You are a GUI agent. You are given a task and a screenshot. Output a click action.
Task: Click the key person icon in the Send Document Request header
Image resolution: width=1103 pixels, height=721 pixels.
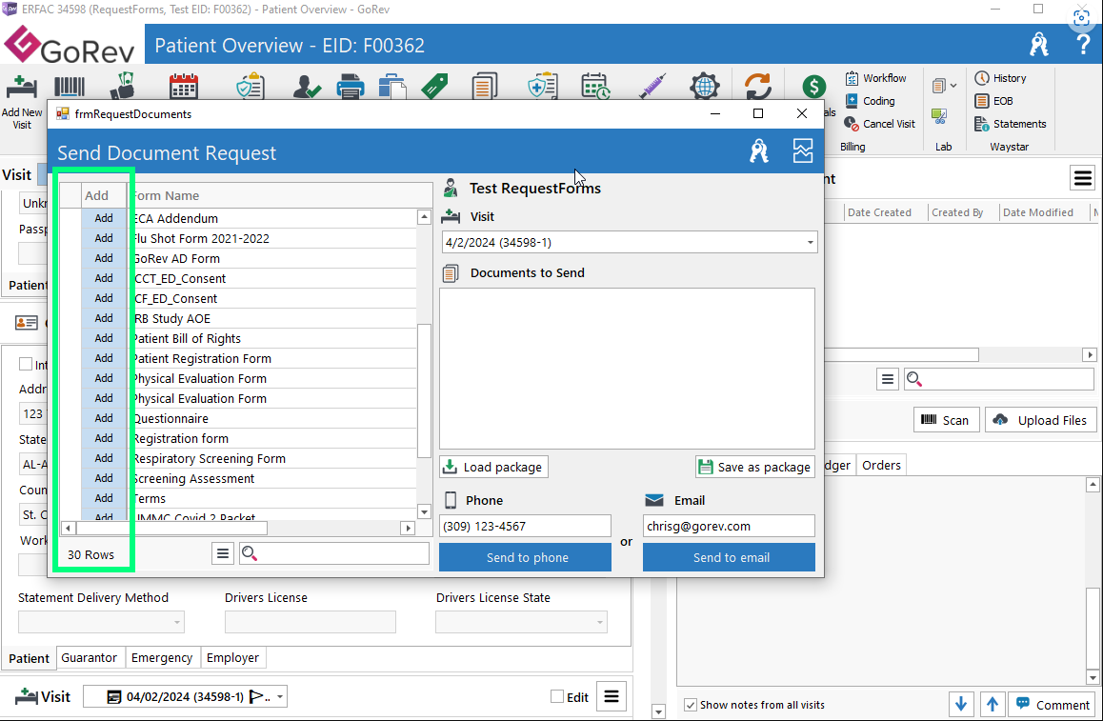tap(759, 151)
